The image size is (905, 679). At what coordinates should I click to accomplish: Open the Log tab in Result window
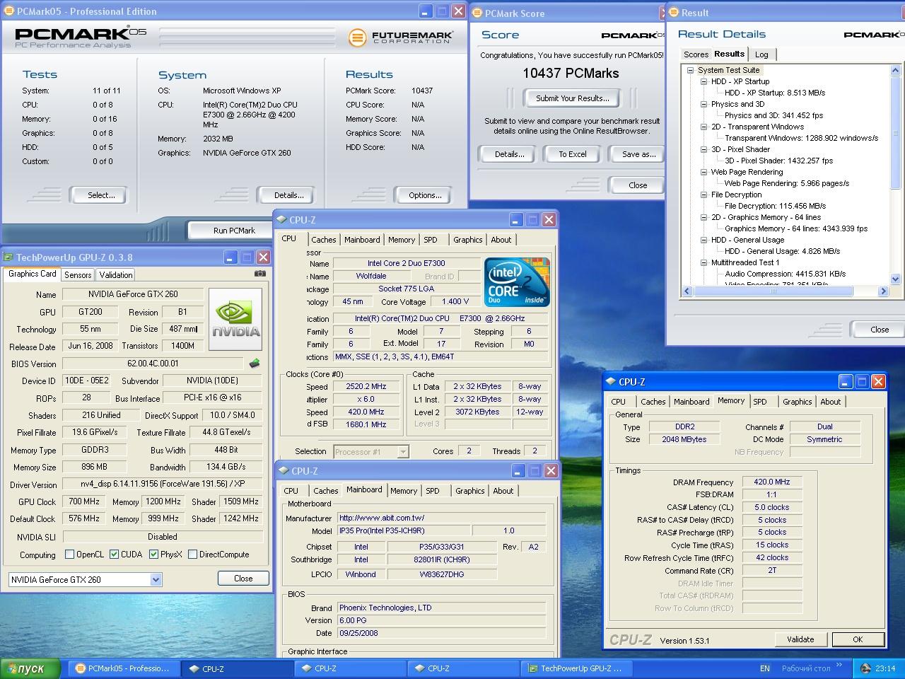[761, 54]
